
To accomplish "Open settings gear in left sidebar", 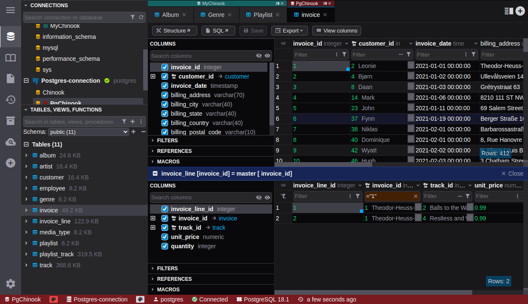I will click(x=11, y=284).
